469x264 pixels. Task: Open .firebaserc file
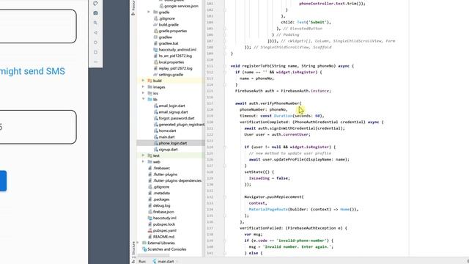click(159, 168)
